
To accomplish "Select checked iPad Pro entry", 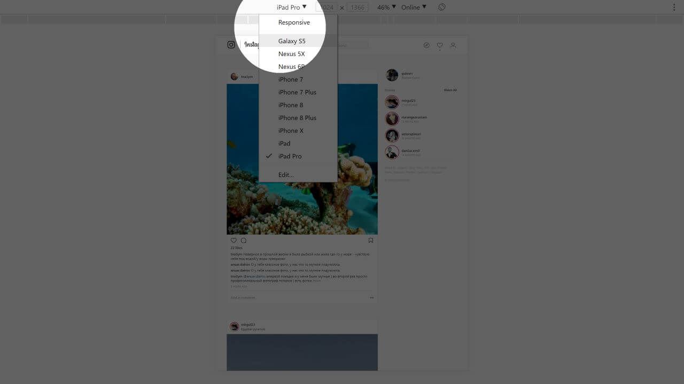I will 298,156.
